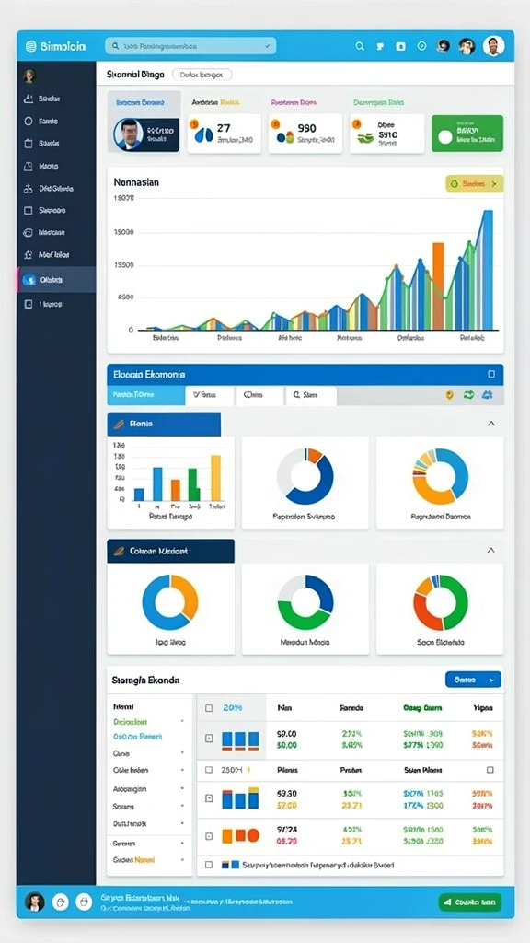The height and width of the screenshot is (943, 530).
Task: Click the square icon on Ekomonia blue header
Action: (x=491, y=374)
